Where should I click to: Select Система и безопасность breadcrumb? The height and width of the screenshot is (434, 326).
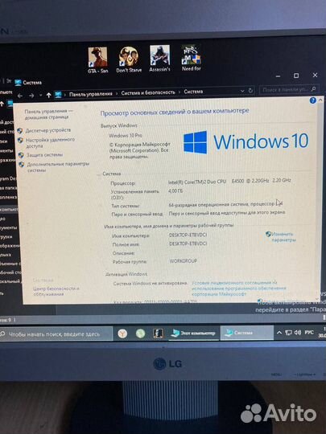pos(148,92)
